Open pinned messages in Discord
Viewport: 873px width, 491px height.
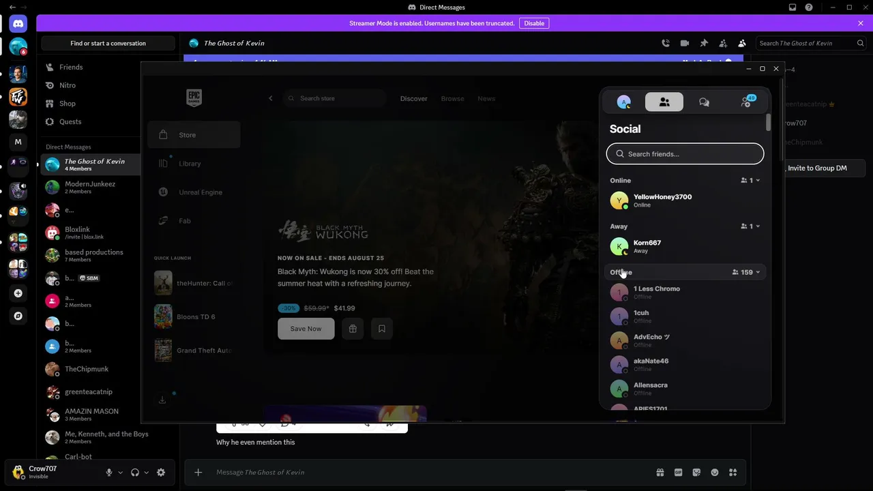pos(704,43)
